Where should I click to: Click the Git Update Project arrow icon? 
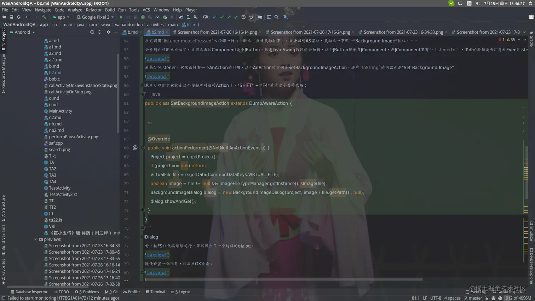[x=214, y=17]
